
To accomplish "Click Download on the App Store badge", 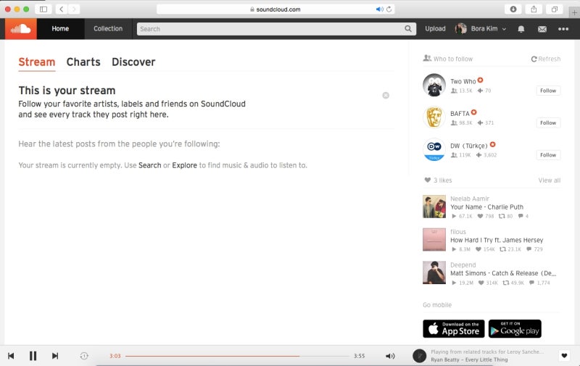I will coord(454,328).
